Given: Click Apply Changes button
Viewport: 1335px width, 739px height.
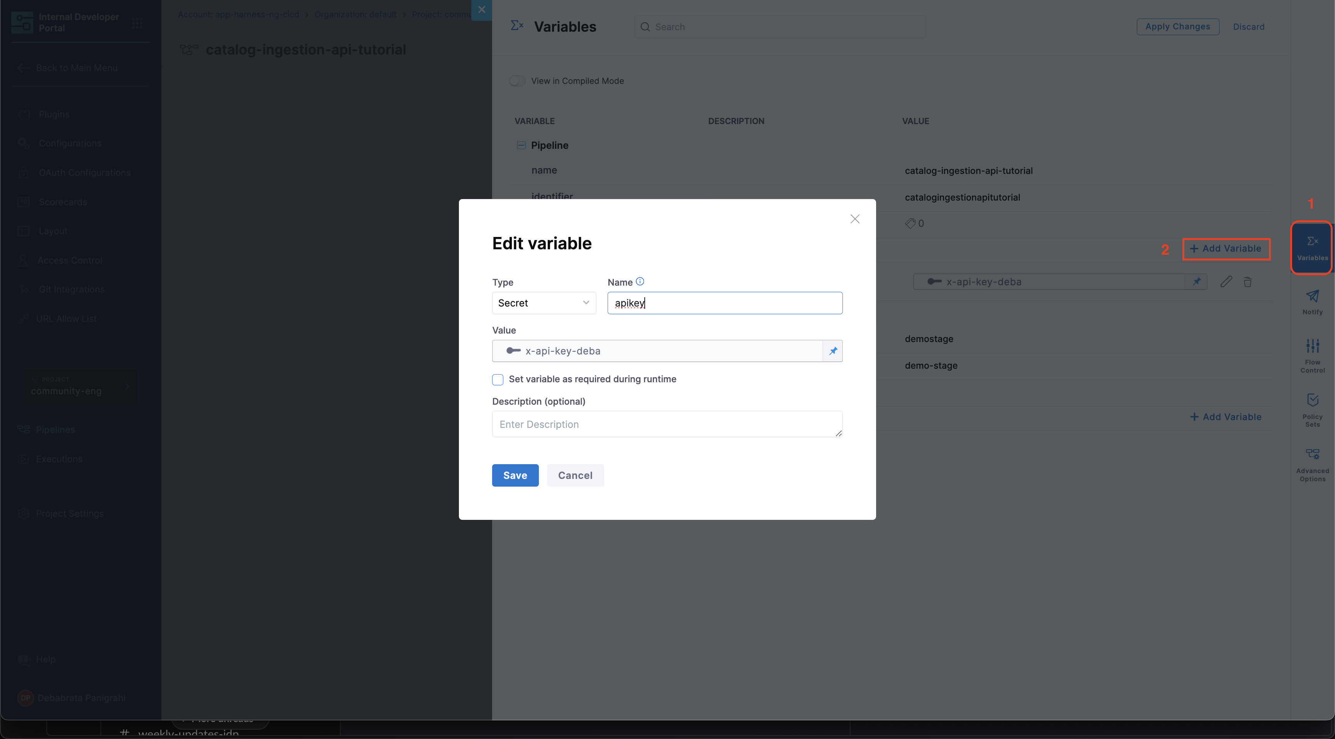Looking at the screenshot, I should pos(1177,26).
